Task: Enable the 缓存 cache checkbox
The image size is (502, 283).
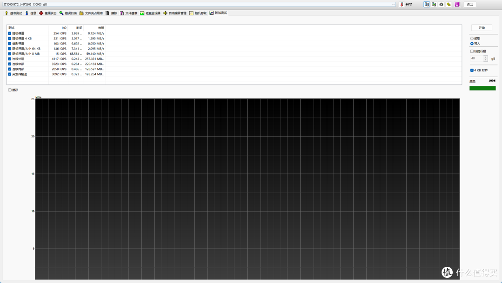Action: click(x=10, y=90)
